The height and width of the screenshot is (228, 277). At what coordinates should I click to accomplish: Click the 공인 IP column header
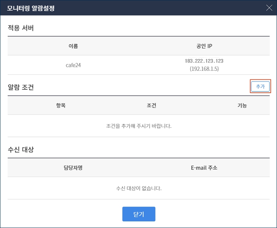click(x=204, y=46)
